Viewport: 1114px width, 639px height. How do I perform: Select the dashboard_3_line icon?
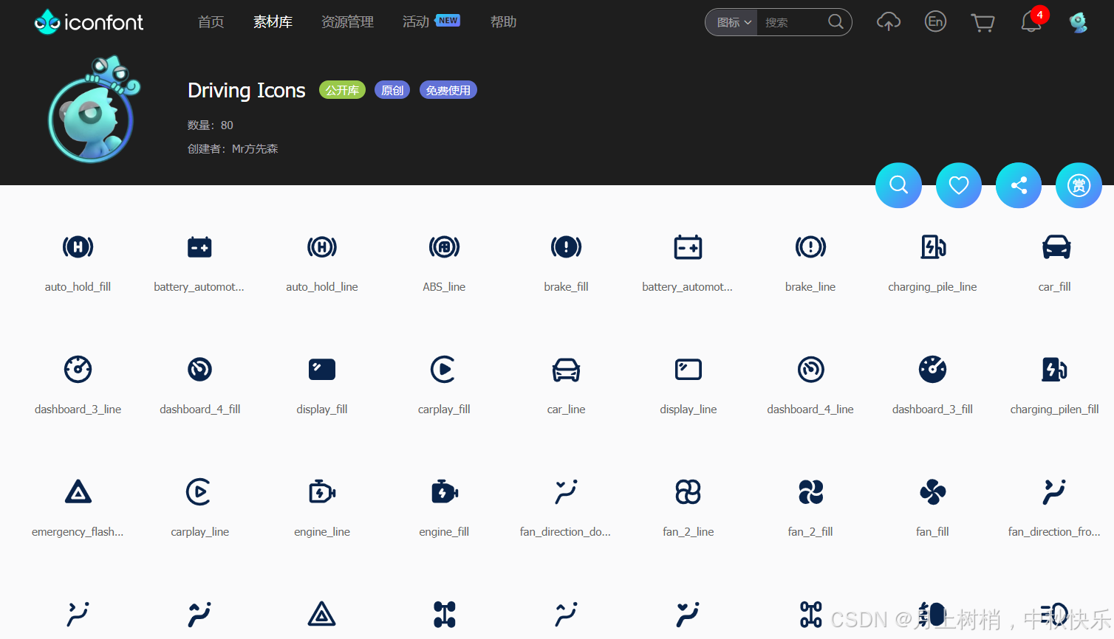click(78, 370)
